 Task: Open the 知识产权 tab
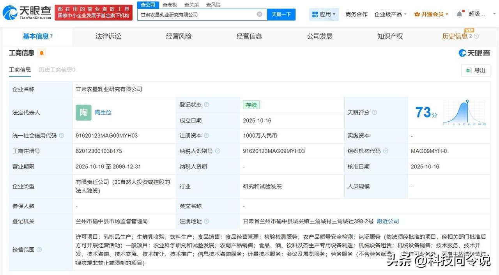pos(390,36)
